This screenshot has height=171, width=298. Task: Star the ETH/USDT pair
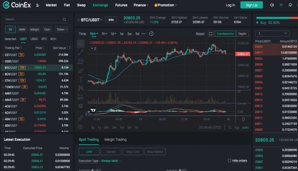(3, 81)
